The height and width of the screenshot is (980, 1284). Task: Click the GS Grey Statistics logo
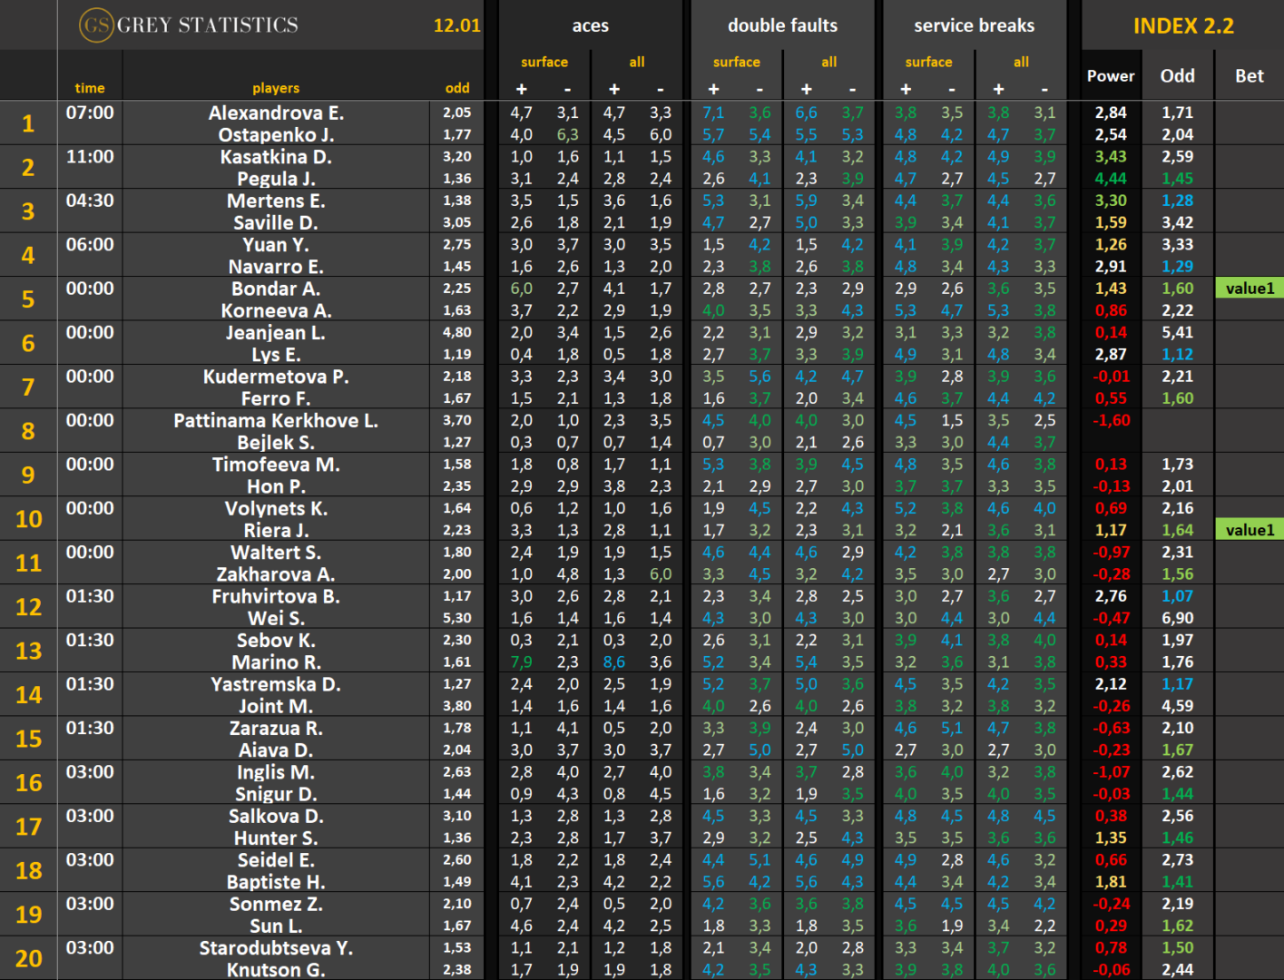(x=189, y=24)
